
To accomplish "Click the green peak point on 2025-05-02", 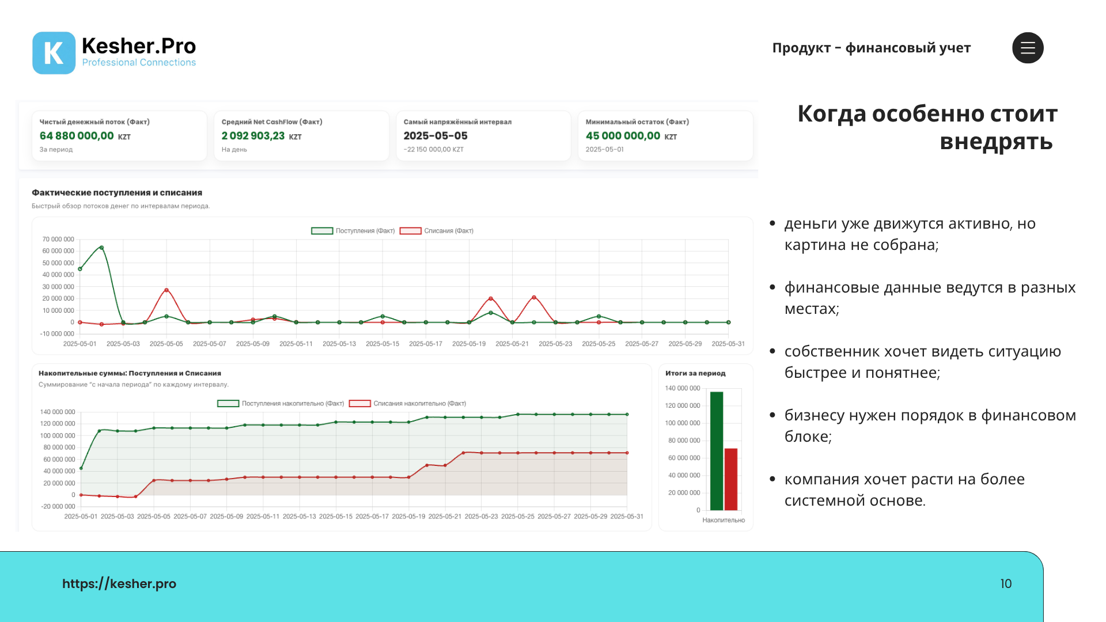I will (x=102, y=248).
